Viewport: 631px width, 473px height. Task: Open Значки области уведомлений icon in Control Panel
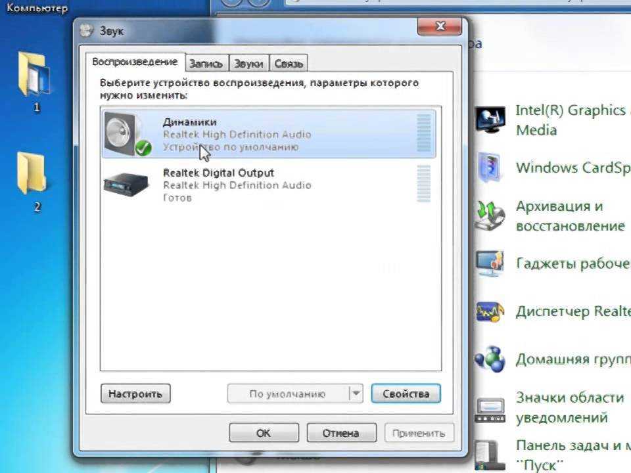490,410
